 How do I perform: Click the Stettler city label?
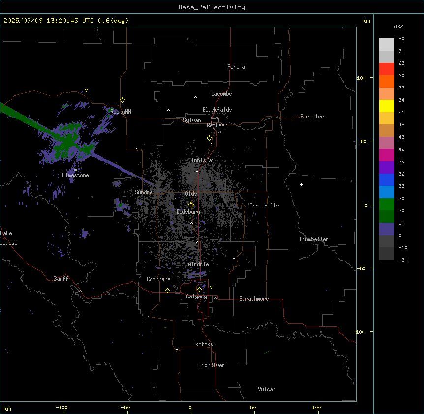click(x=311, y=117)
